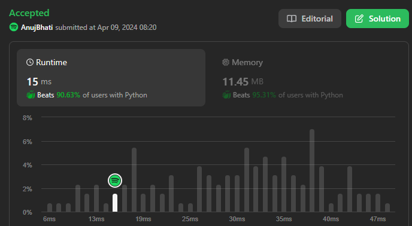
Task: Click the 2% y-axis label
Action: tap(28, 189)
